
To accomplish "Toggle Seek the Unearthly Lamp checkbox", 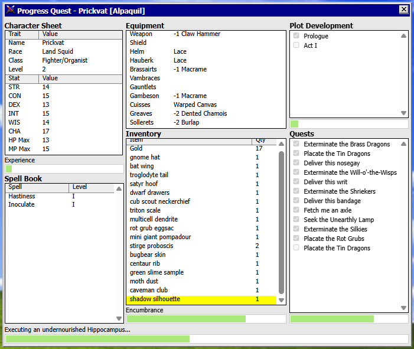I will (x=296, y=219).
